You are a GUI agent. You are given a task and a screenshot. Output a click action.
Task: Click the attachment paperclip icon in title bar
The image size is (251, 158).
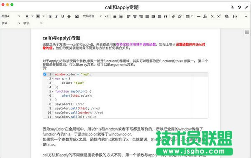click(x=232, y=7)
